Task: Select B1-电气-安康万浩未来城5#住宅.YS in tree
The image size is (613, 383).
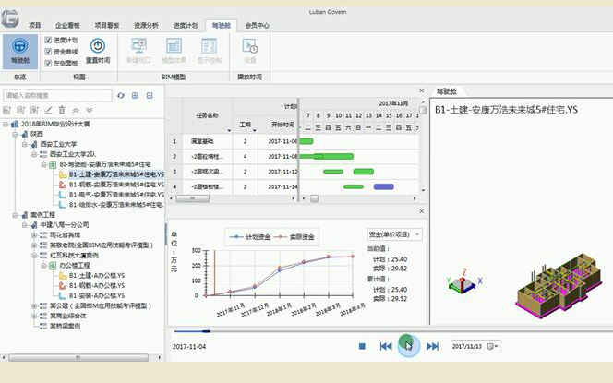Action: point(116,195)
